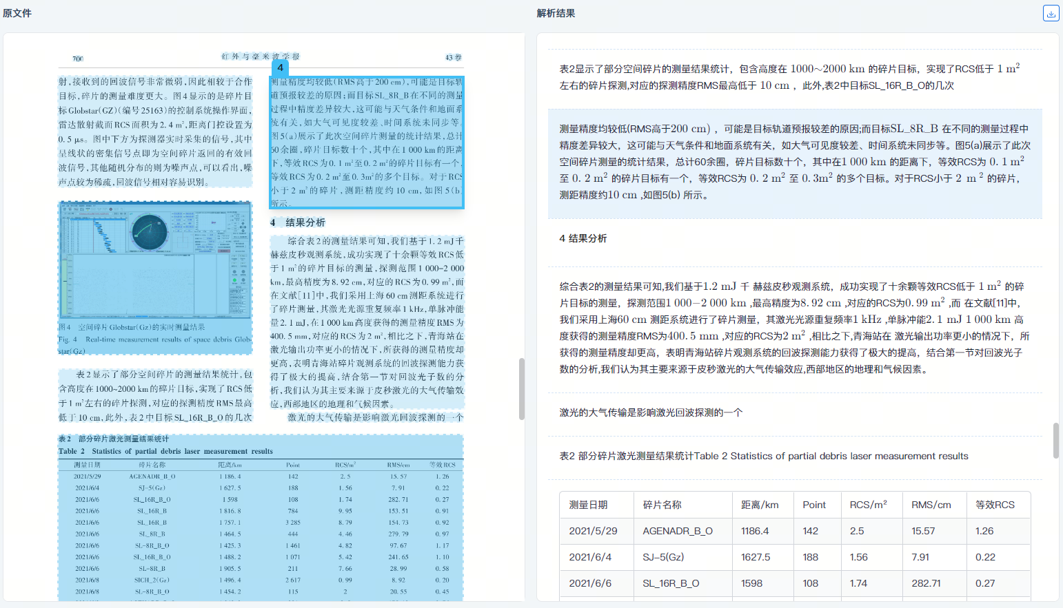Screen dimensions: 1063x608
Task: Click the Table 2 caption in parsed results
Action: pos(764,456)
